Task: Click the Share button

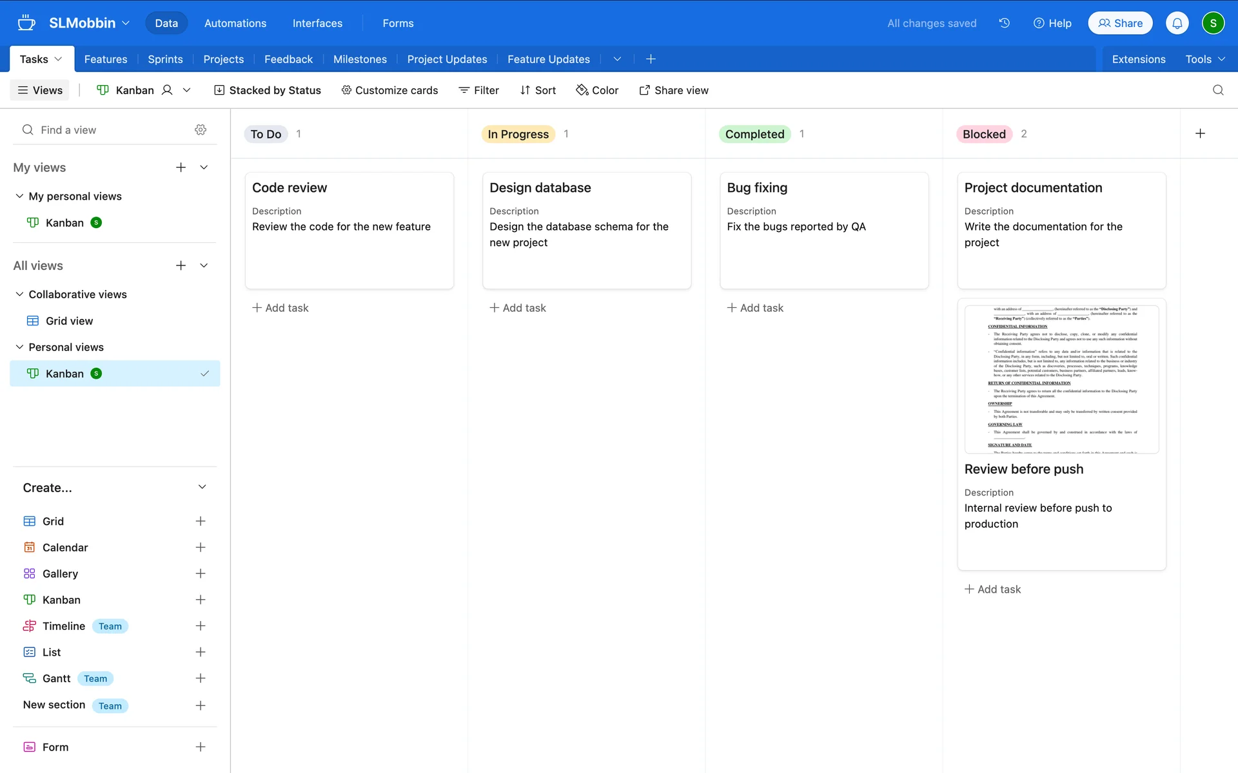Action: (1120, 23)
